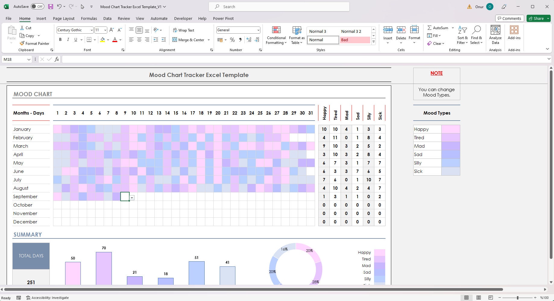Image resolution: width=554 pixels, height=301 pixels.
Task: Open the Analyze Data pane
Action: 495,33
